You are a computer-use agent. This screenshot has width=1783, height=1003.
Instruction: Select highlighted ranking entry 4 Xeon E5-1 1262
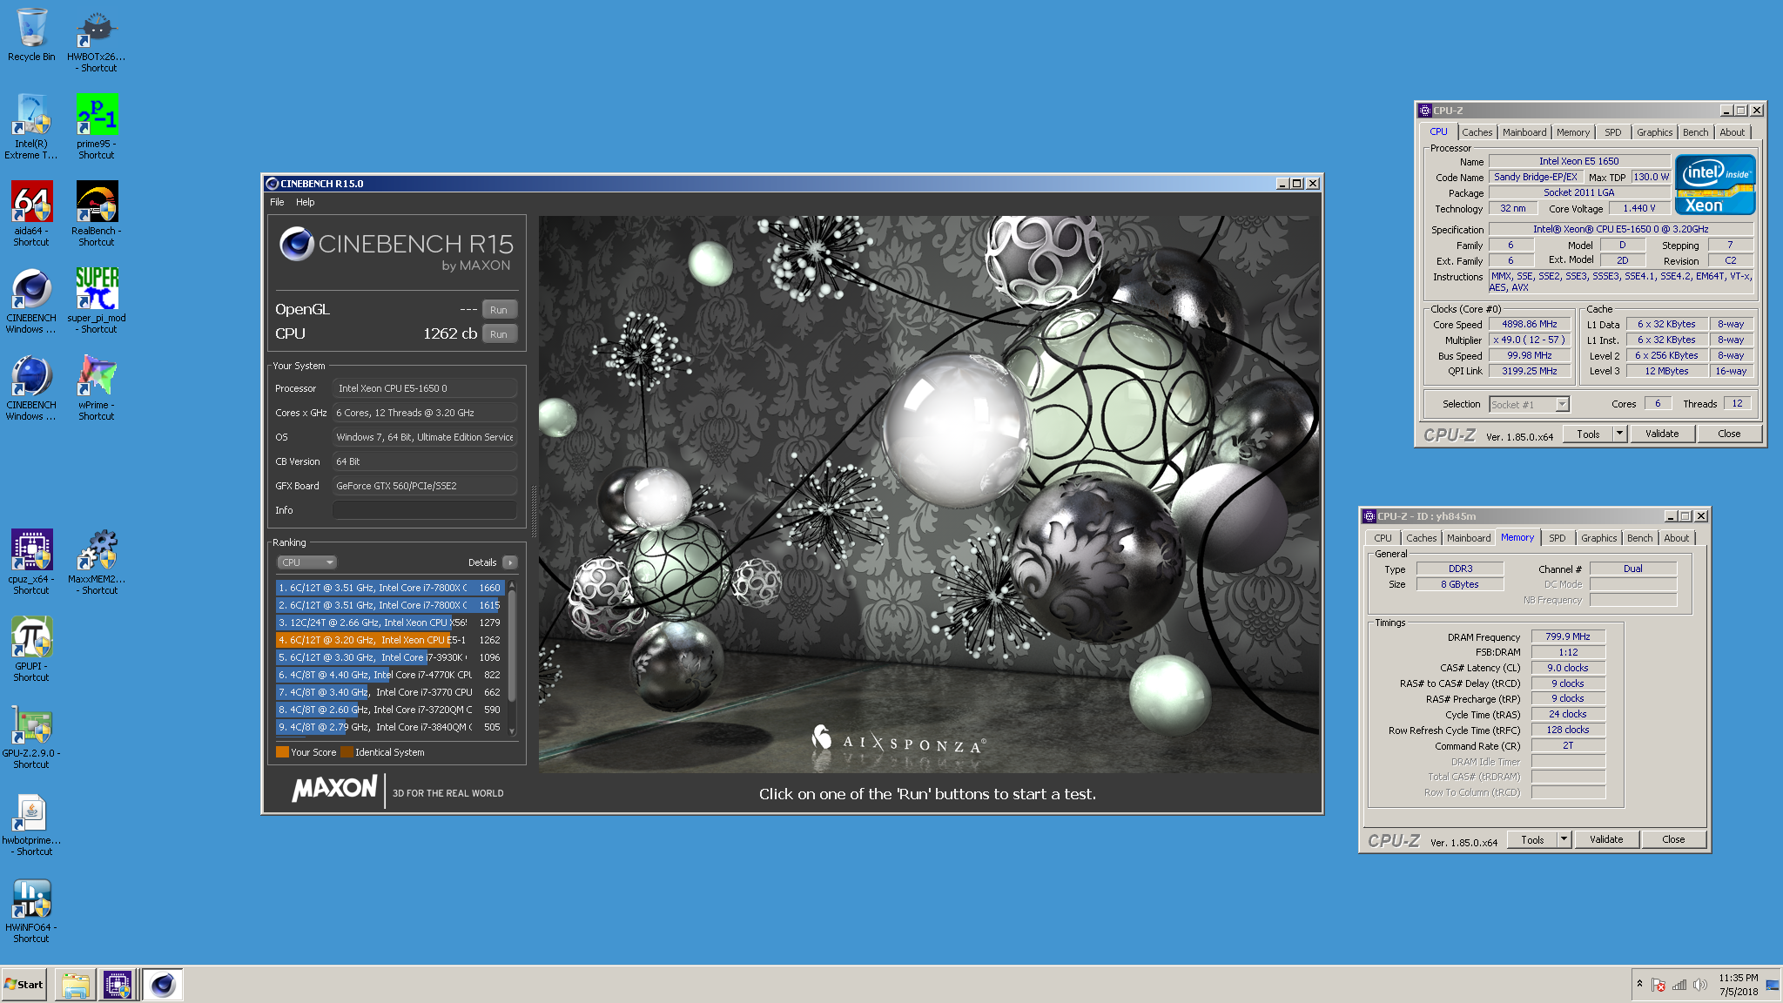click(x=390, y=640)
